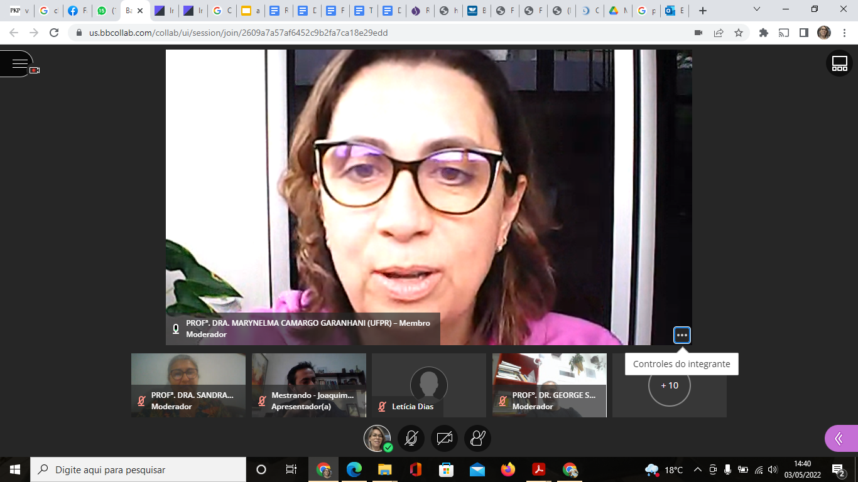Open a new browser tab
Viewport: 858px width, 482px height.
tap(703, 11)
